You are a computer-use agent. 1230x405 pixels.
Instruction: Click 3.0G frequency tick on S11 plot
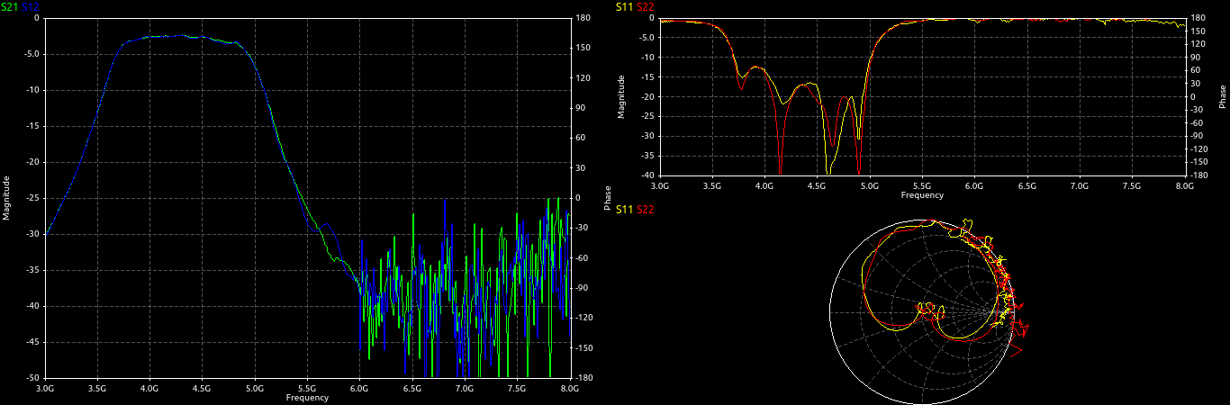coord(660,185)
